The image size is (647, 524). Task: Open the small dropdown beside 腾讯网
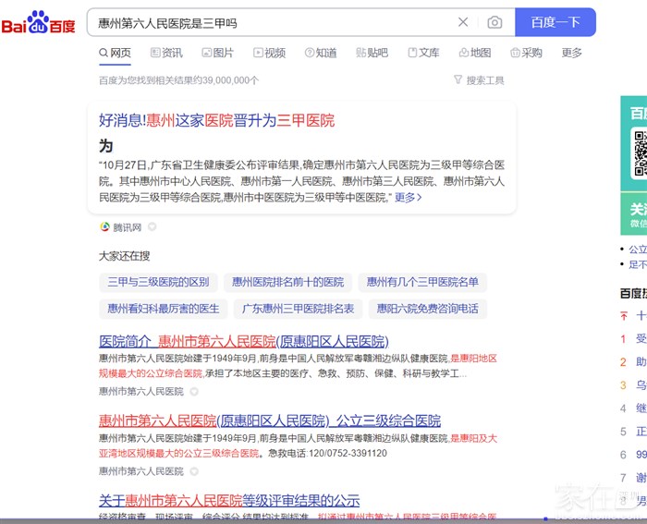pyautogui.click(x=153, y=227)
